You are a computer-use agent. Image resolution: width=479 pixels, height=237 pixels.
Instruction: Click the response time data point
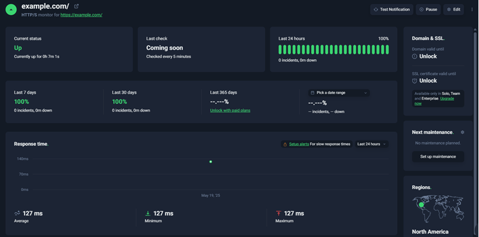[x=211, y=162]
